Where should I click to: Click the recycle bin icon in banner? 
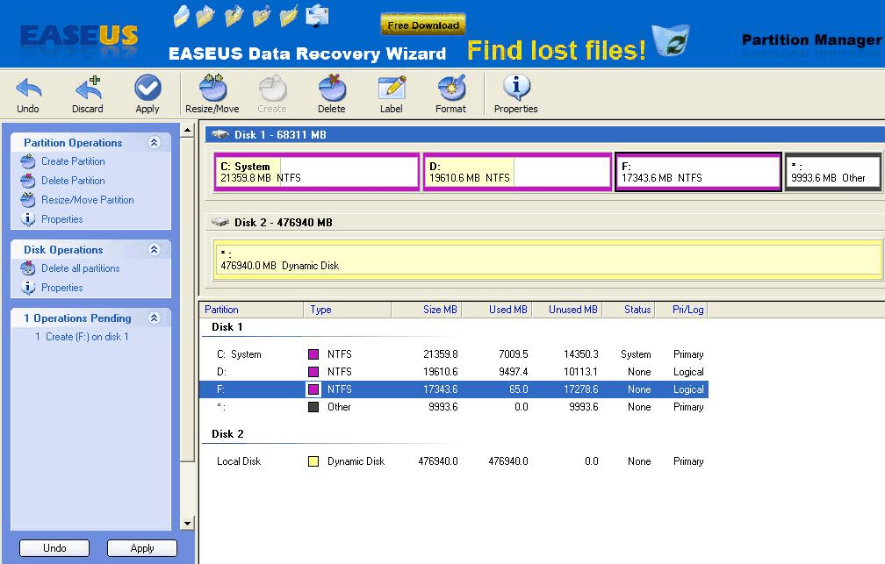coord(671,39)
